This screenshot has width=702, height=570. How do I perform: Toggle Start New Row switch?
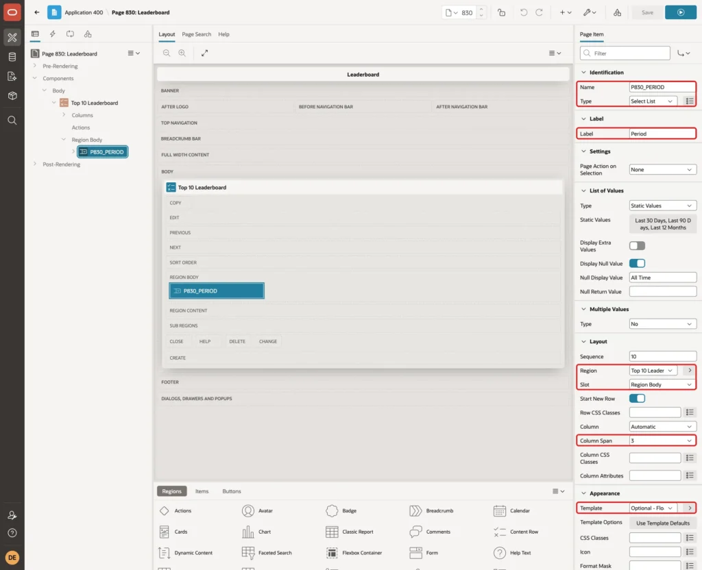[637, 399]
